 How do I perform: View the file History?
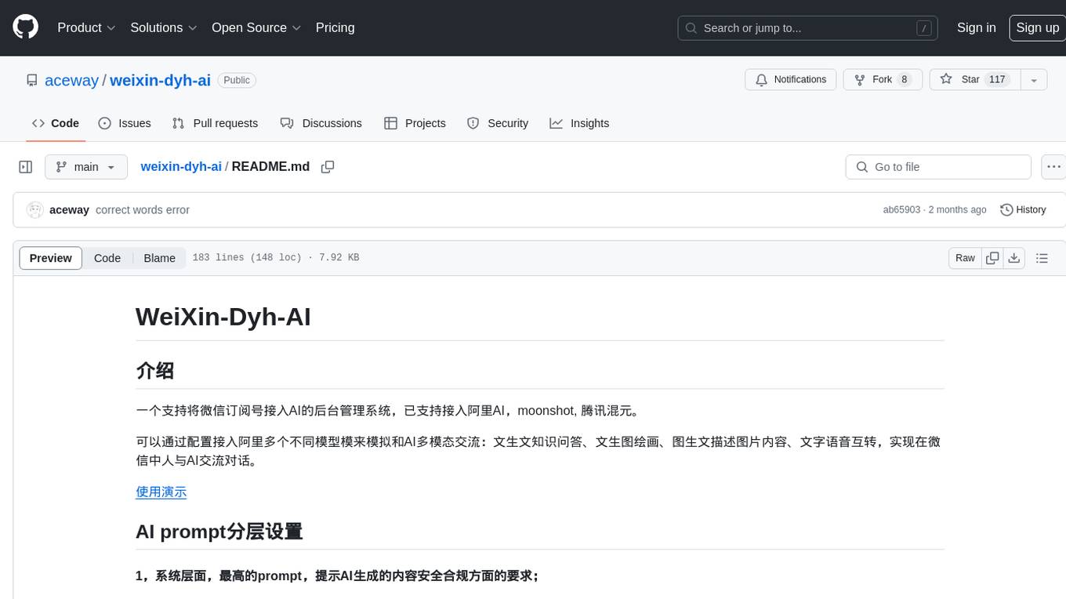pyautogui.click(x=1023, y=210)
